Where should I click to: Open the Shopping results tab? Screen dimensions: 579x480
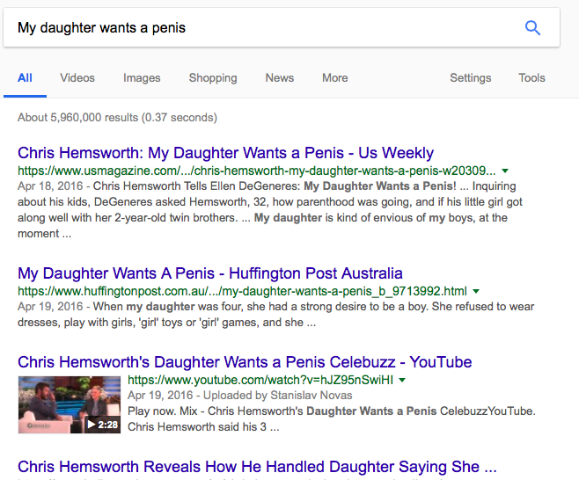tap(213, 78)
